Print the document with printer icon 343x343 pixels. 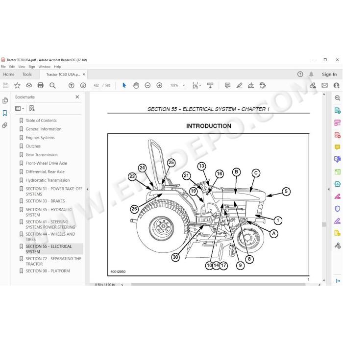pyautogui.click(x=41, y=85)
